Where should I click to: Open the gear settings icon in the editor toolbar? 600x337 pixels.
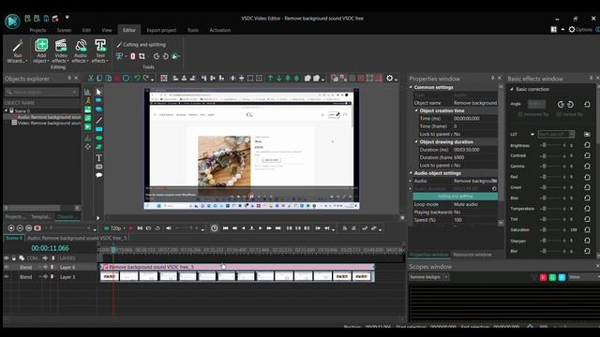coord(390,79)
